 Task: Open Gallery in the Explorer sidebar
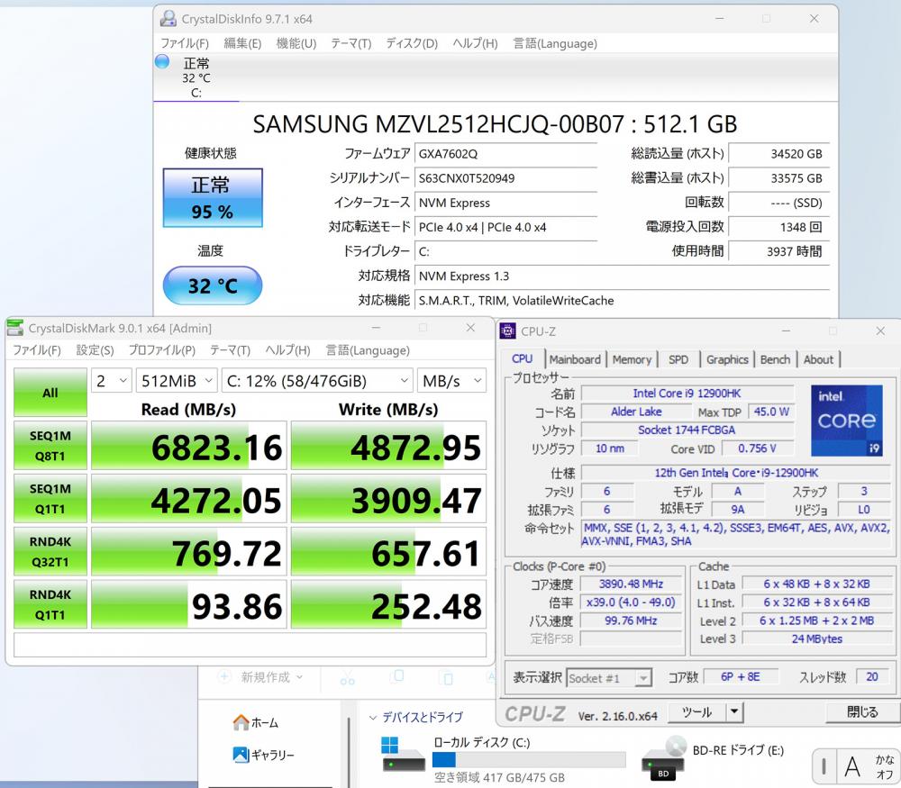(263, 755)
